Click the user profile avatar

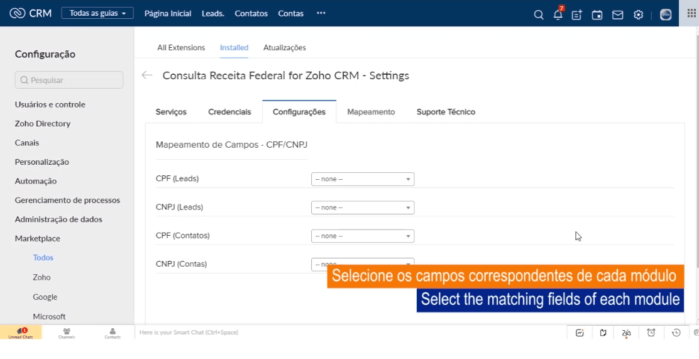(x=666, y=15)
